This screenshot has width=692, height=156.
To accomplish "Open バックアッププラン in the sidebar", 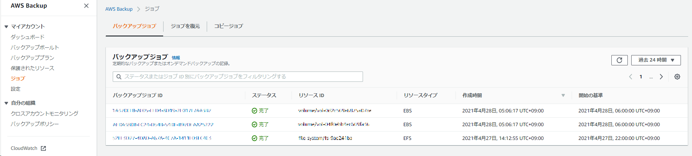I will click(32, 58).
